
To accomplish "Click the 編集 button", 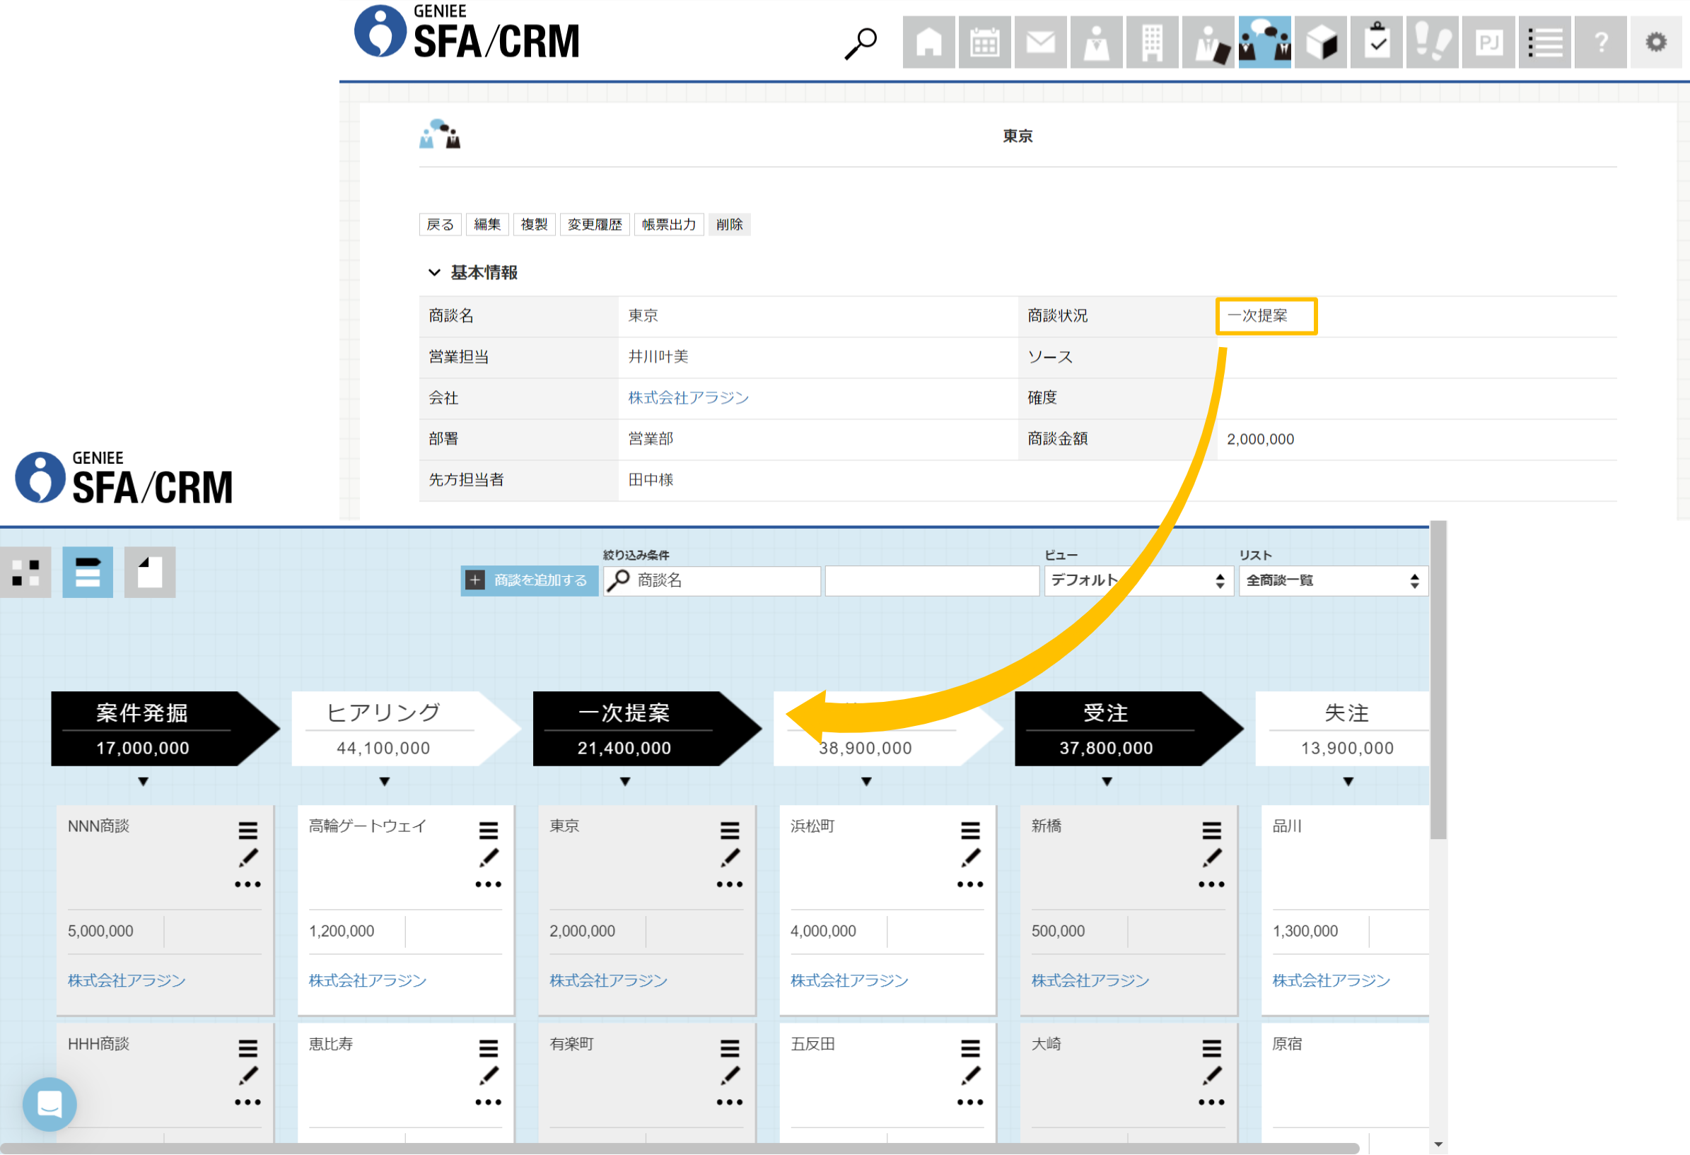I will [x=487, y=225].
